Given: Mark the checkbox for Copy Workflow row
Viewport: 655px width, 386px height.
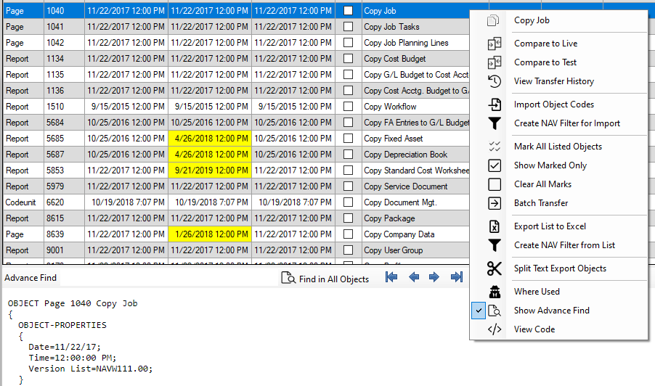Looking at the screenshot, I should (x=349, y=107).
